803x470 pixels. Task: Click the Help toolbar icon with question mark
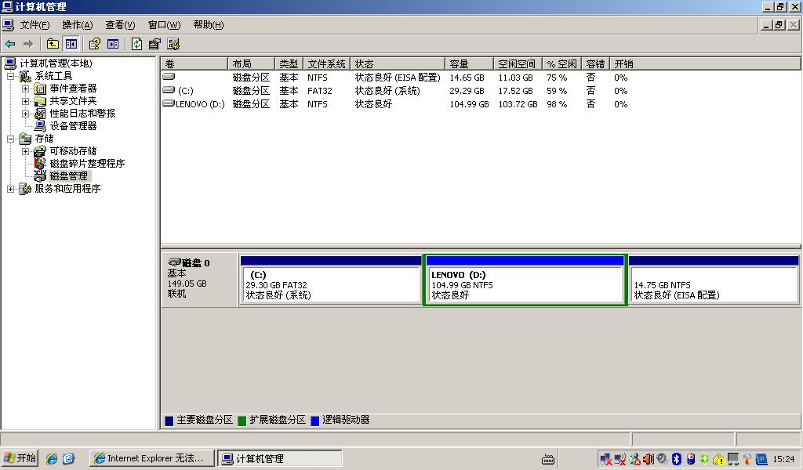94,44
